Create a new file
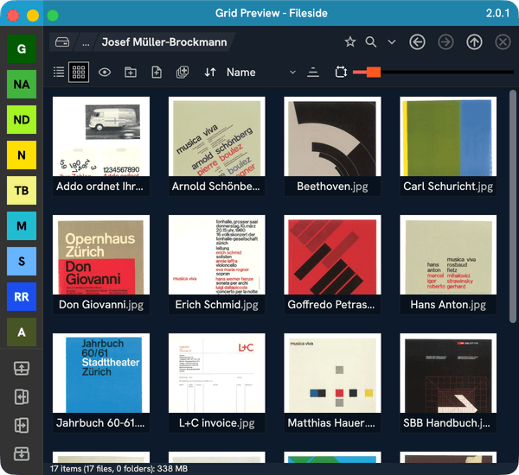This screenshot has width=519, height=475. [x=157, y=72]
